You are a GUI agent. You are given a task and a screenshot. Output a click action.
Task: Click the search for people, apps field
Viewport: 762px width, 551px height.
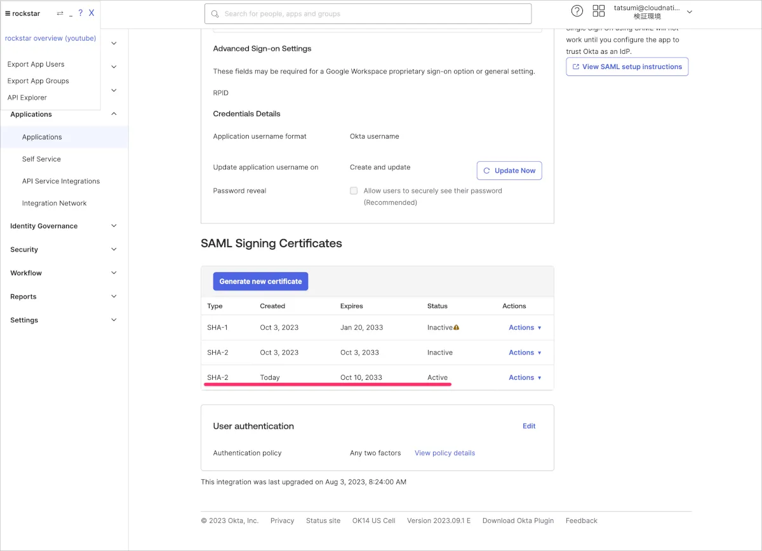click(368, 14)
